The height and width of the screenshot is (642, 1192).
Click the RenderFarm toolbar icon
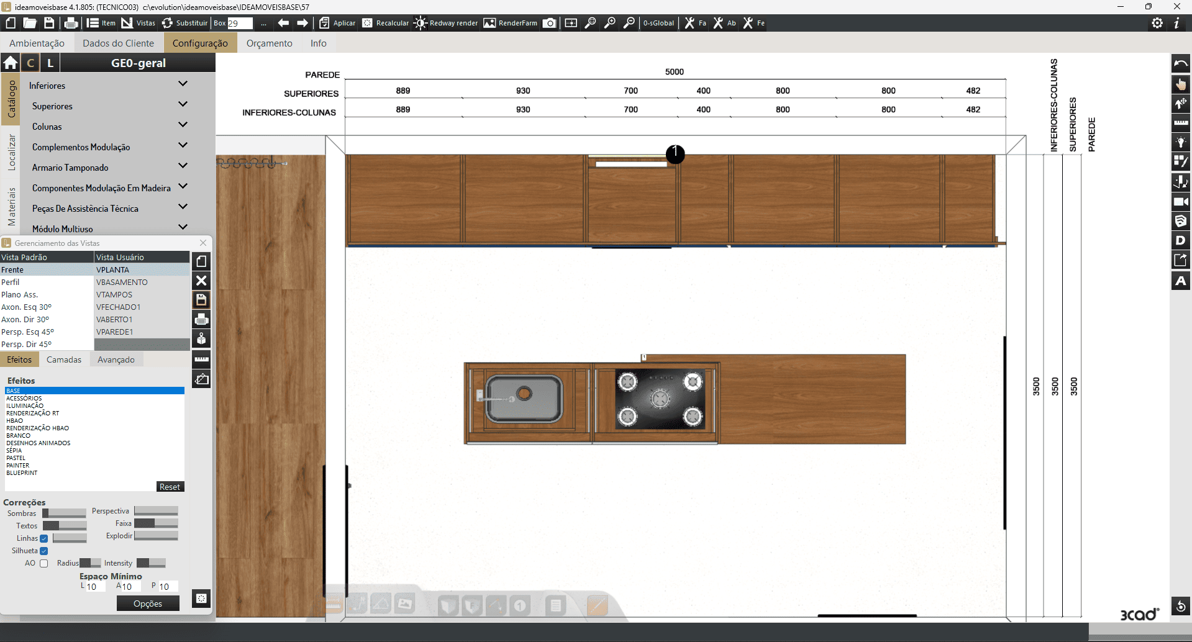click(x=489, y=23)
